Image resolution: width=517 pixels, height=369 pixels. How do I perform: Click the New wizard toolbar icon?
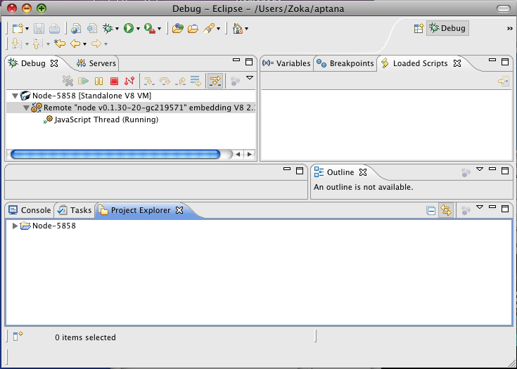(18, 28)
